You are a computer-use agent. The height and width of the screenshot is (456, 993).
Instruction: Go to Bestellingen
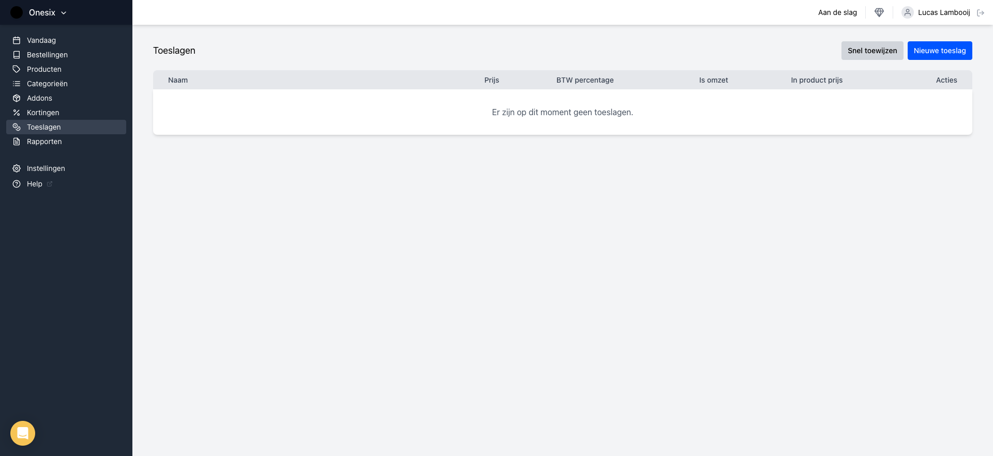pos(66,55)
